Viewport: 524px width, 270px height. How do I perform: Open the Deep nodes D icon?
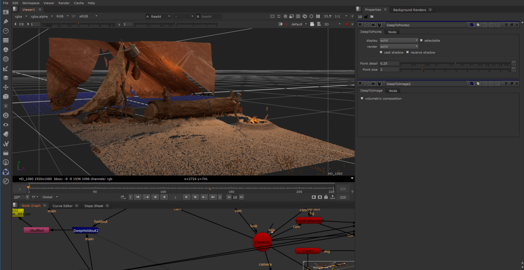6,116
